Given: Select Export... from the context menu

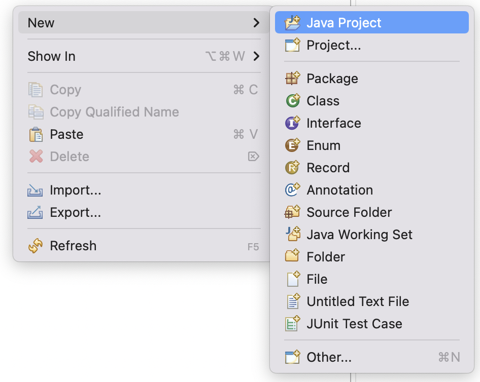Looking at the screenshot, I should pos(144,212).
